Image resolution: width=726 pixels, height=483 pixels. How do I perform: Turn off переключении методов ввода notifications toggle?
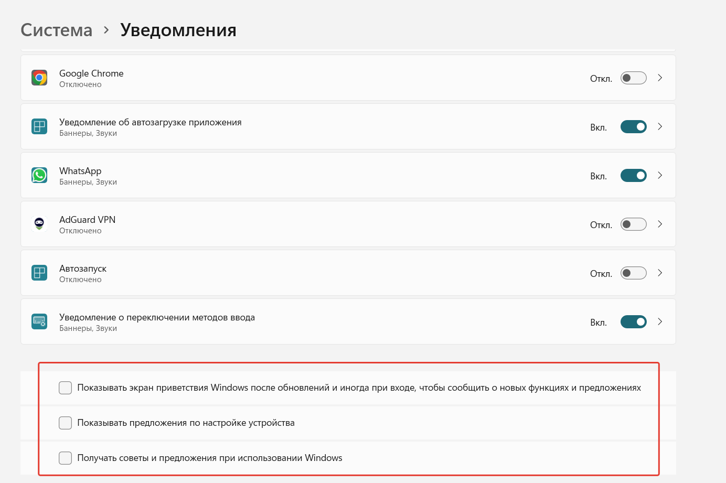[634, 322]
